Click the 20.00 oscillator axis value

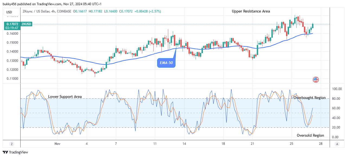336,127
